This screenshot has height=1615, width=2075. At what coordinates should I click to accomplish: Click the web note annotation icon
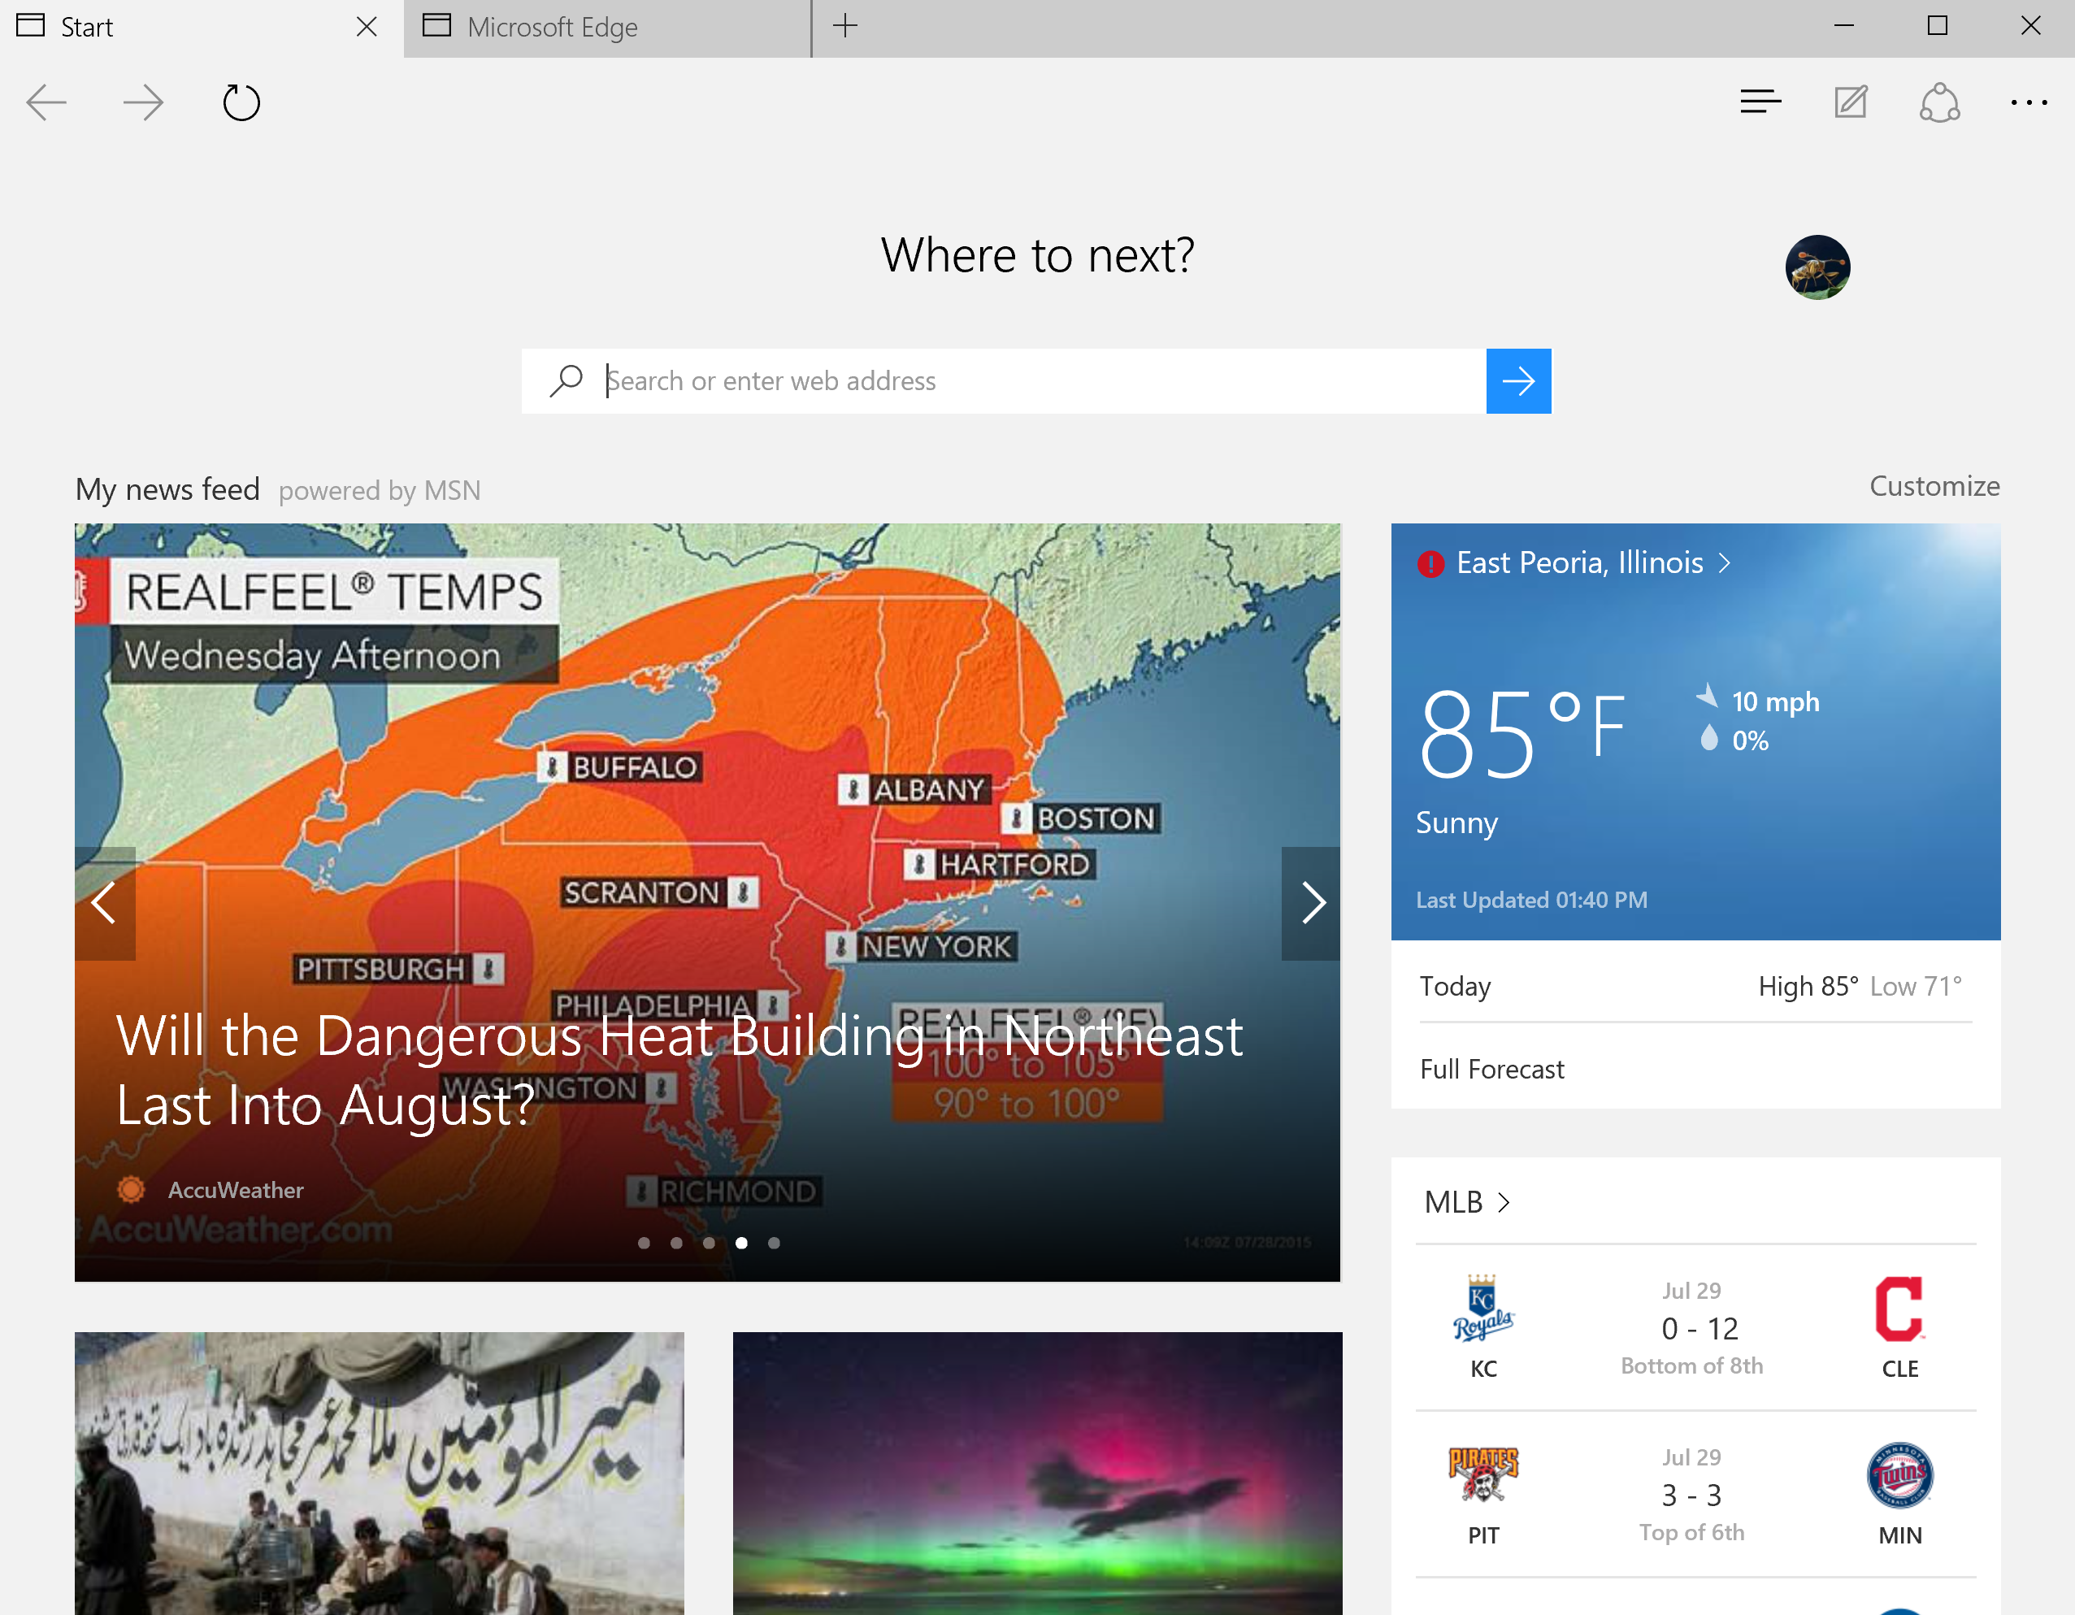(1849, 102)
